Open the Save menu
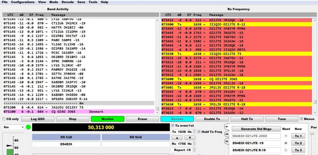This screenshot has width=318, height=155. coord(81,2)
